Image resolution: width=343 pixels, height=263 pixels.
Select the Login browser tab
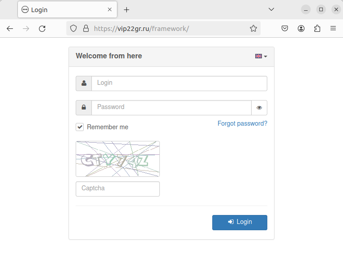[63, 9]
